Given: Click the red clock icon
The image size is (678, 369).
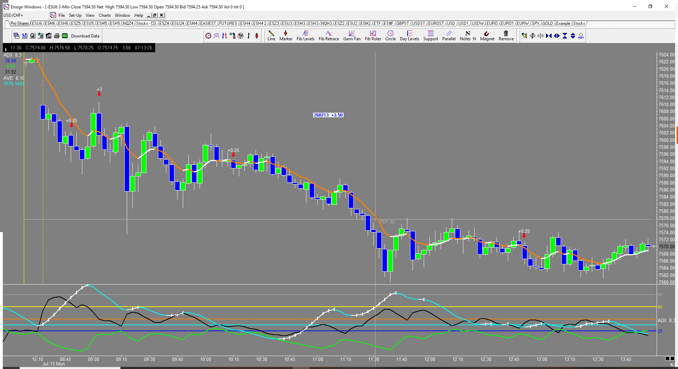Looking at the screenshot, I should coord(208,36).
